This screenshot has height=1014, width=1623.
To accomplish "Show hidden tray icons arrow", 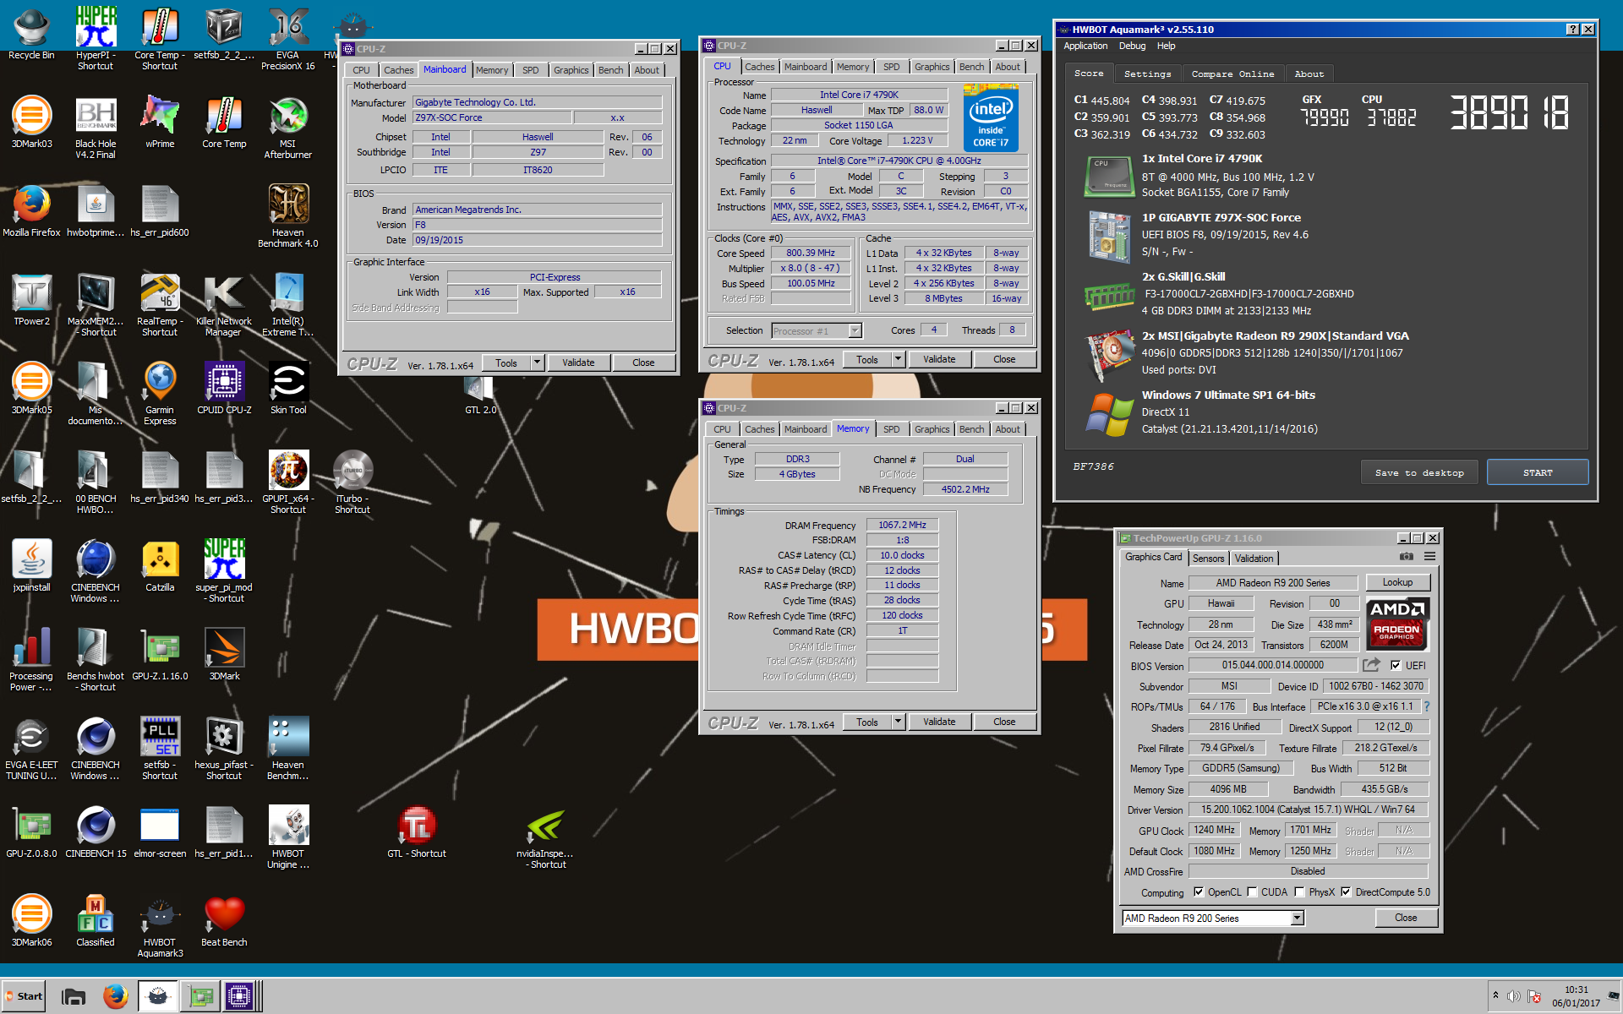I will (x=1495, y=995).
